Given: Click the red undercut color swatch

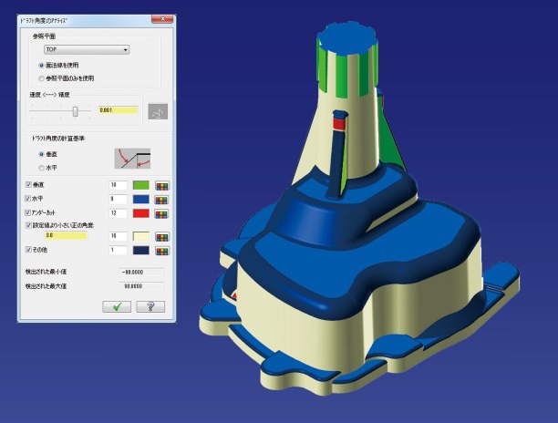Looking at the screenshot, I should pyautogui.click(x=140, y=213).
